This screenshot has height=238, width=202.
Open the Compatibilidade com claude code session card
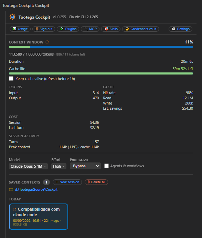39,217
